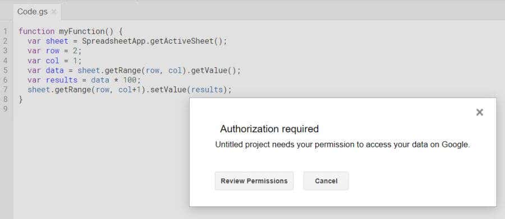
Task: Close the Authorization required dialog with X
Action: click(479, 112)
